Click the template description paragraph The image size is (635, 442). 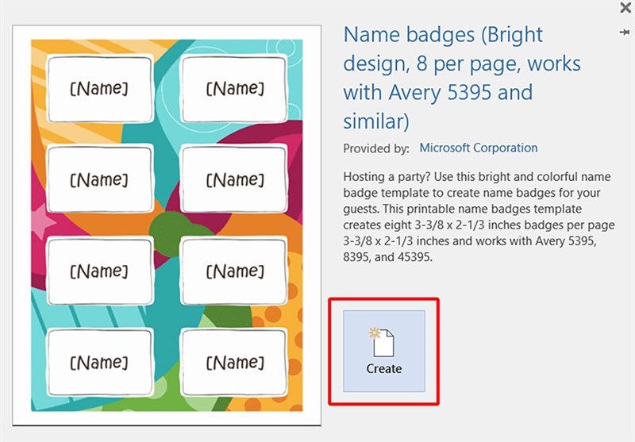(x=471, y=216)
